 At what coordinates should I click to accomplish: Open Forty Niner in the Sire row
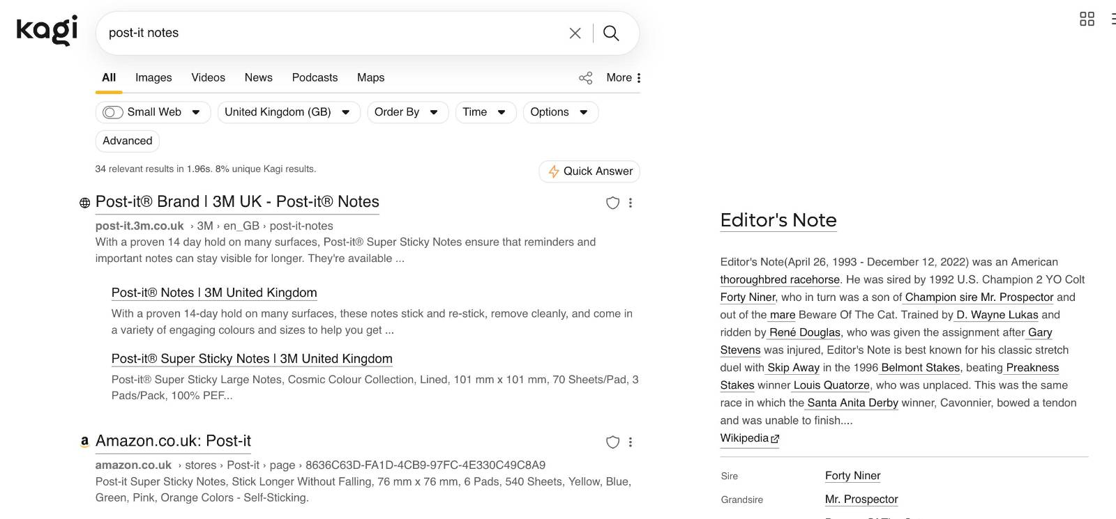pyautogui.click(x=852, y=476)
